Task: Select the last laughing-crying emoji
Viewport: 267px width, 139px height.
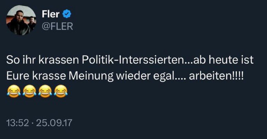Action: point(61,91)
